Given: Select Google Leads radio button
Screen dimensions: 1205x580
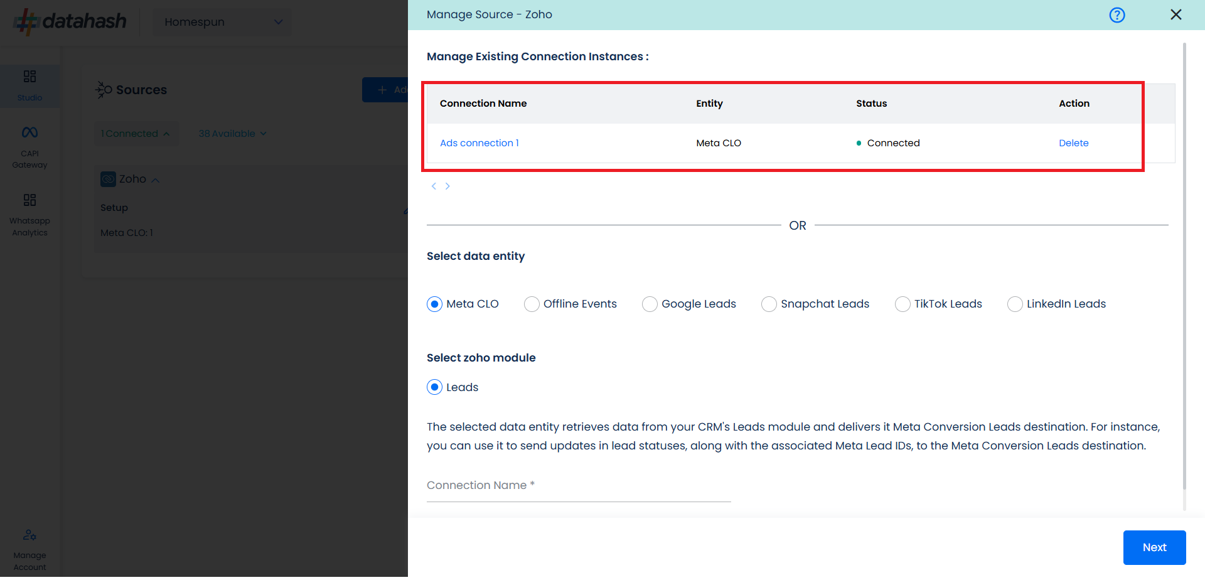Looking at the screenshot, I should pos(650,304).
